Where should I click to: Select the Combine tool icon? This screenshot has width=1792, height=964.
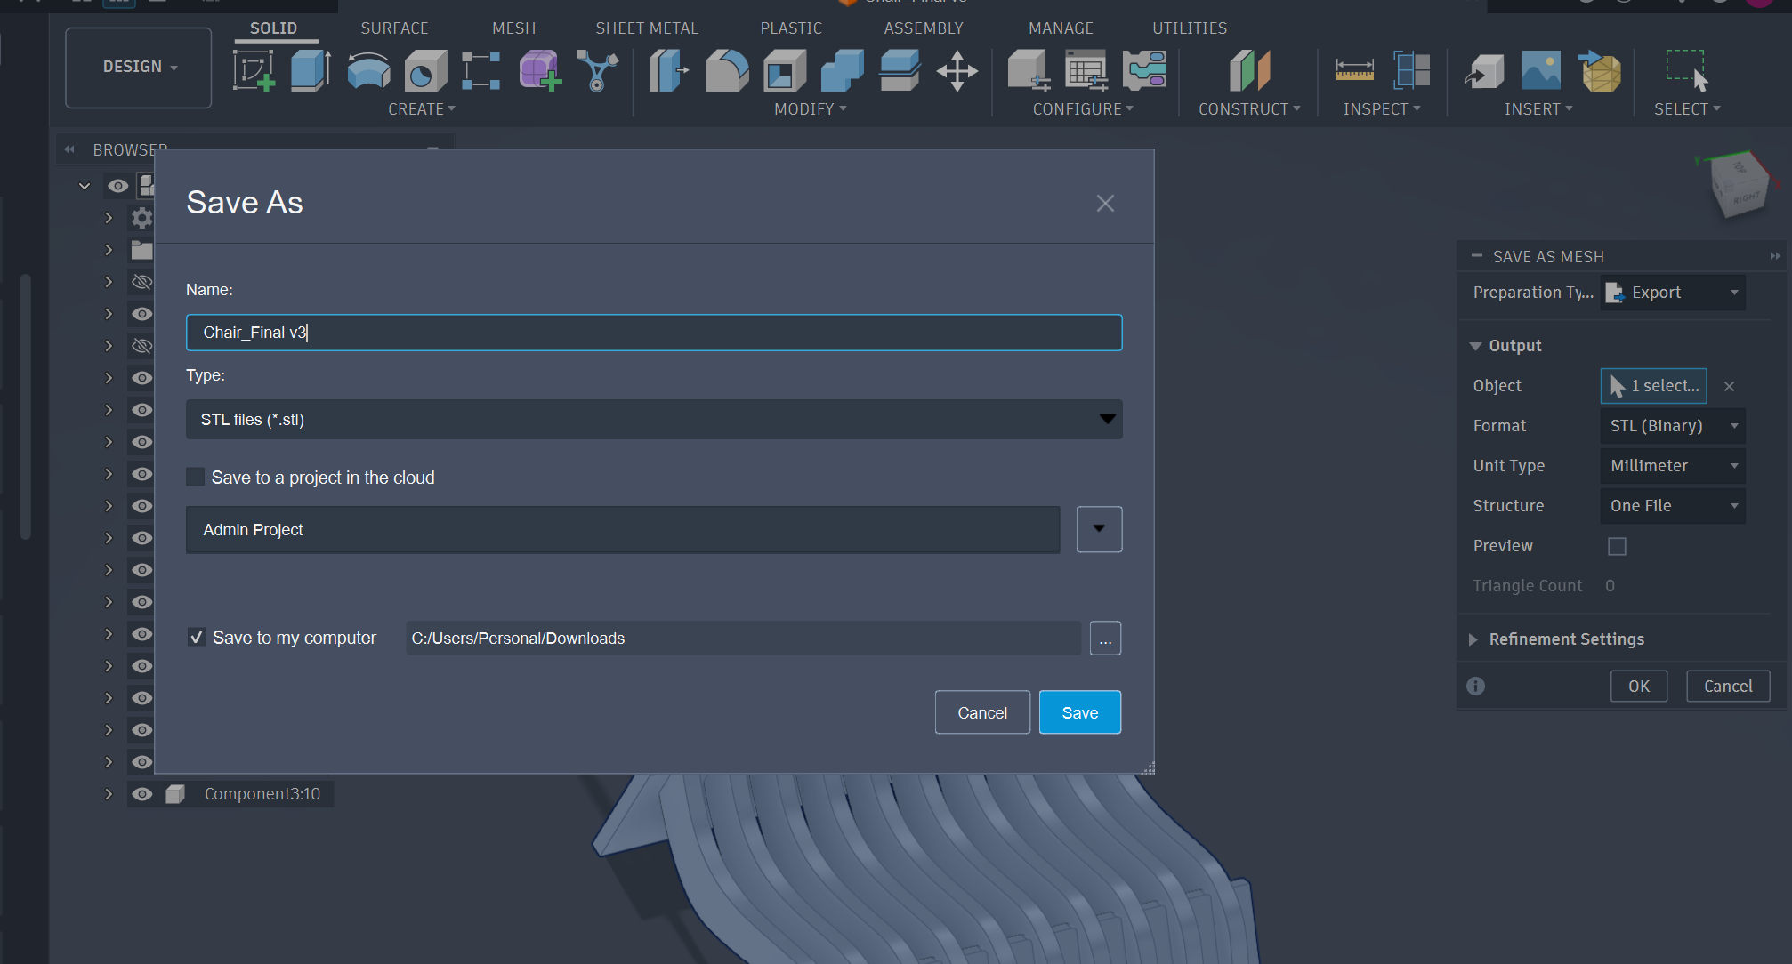(x=842, y=71)
